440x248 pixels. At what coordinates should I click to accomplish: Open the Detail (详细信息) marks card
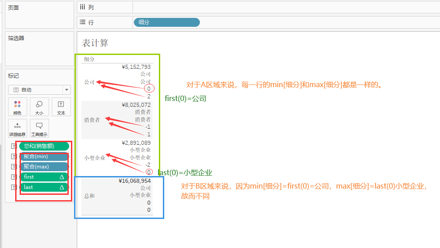pos(17,128)
